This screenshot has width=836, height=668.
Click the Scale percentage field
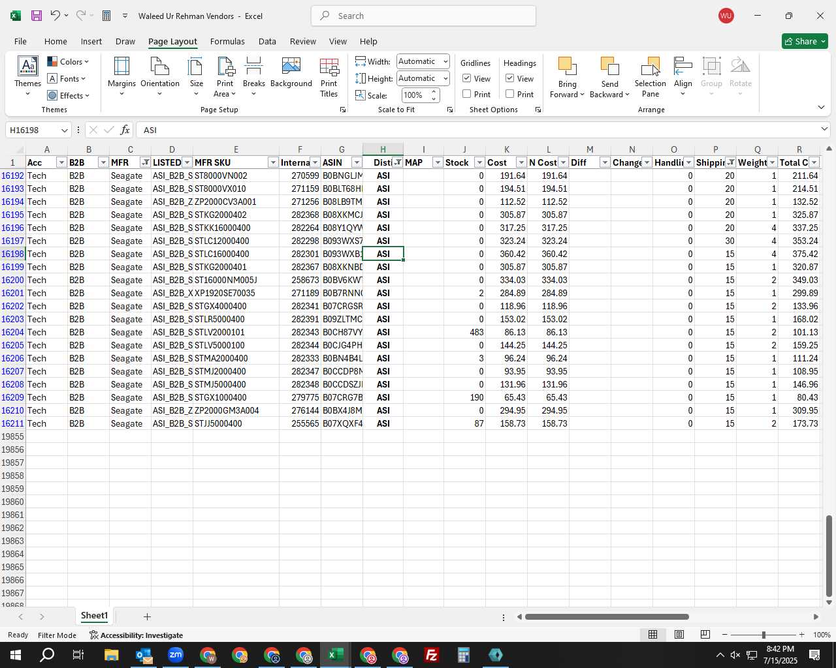point(414,95)
